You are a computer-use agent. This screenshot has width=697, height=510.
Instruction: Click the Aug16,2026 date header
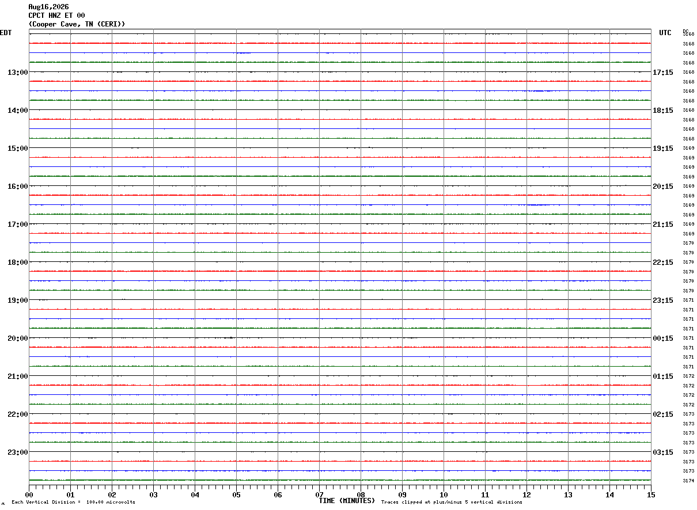pyautogui.click(x=48, y=7)
